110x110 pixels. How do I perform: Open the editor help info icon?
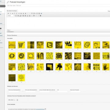40,16
